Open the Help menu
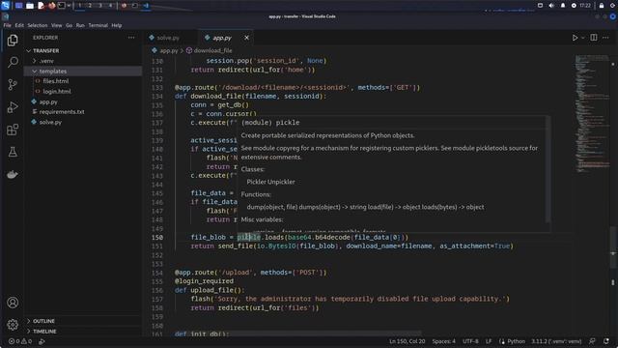The height and width of the screenshot is (348, 618). (116, 25)
